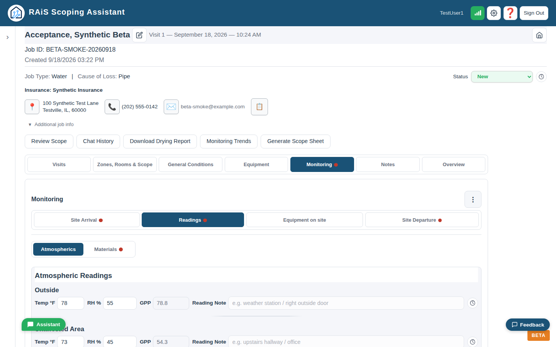The height and width of the screenshot is (347, 556).
Task: Open the Equipment tab
Action: 256,165
